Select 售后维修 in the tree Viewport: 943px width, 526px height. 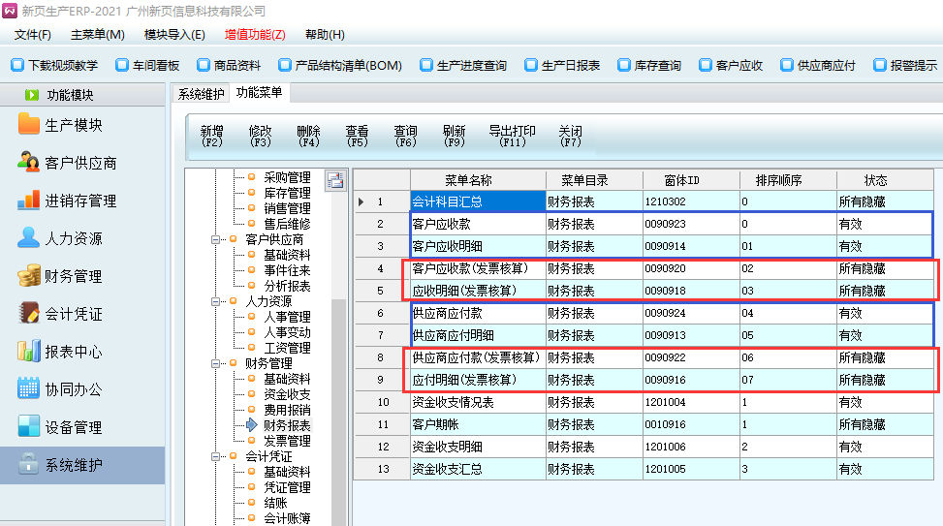pos(288,224)
